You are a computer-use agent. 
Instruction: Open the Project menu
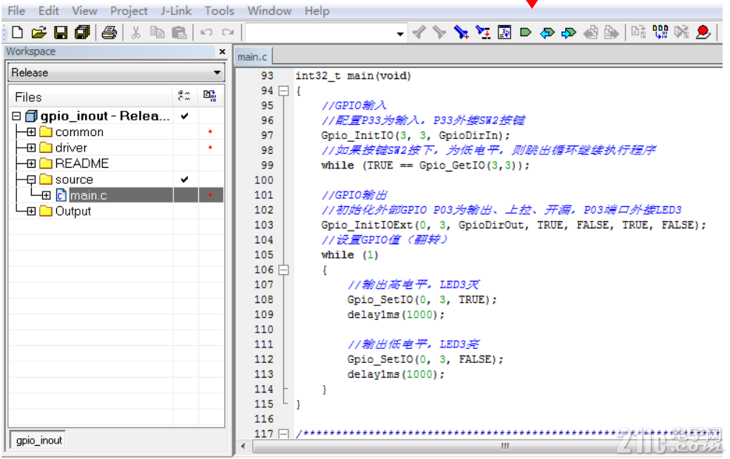point(129,10)
